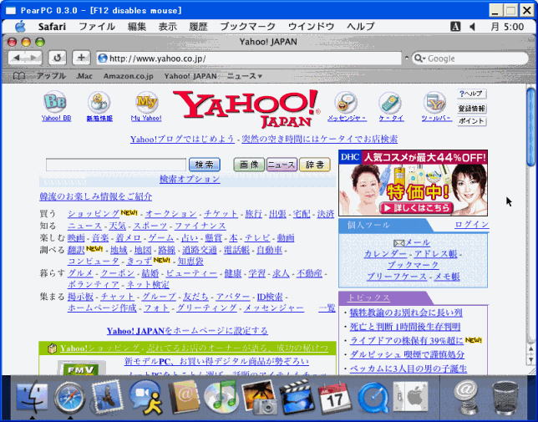
Task: Click the Yahoo Messenger smiley icon
Action: (345, 103)
